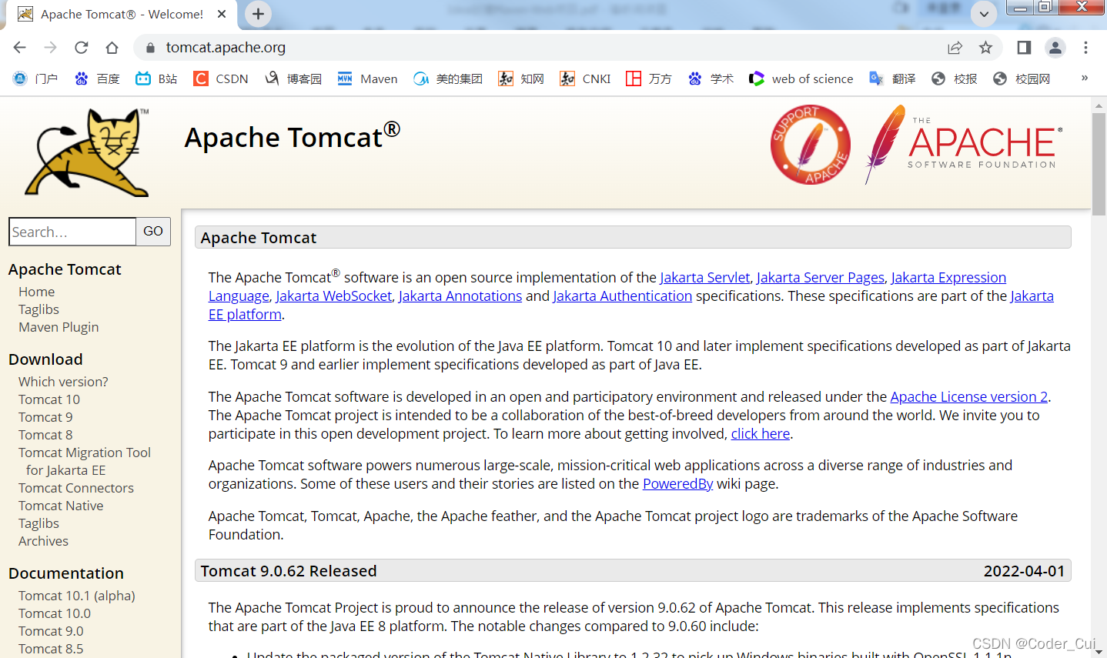Follow the Jakarta WebSocket link
Viewport: 1107px width, 658px height.
(x=334, y=296)
